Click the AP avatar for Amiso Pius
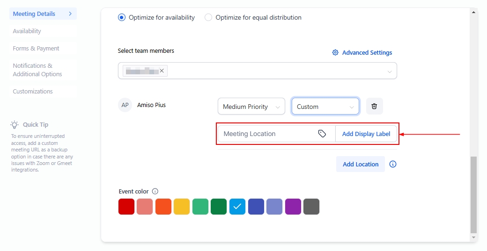 coord(125,105)
